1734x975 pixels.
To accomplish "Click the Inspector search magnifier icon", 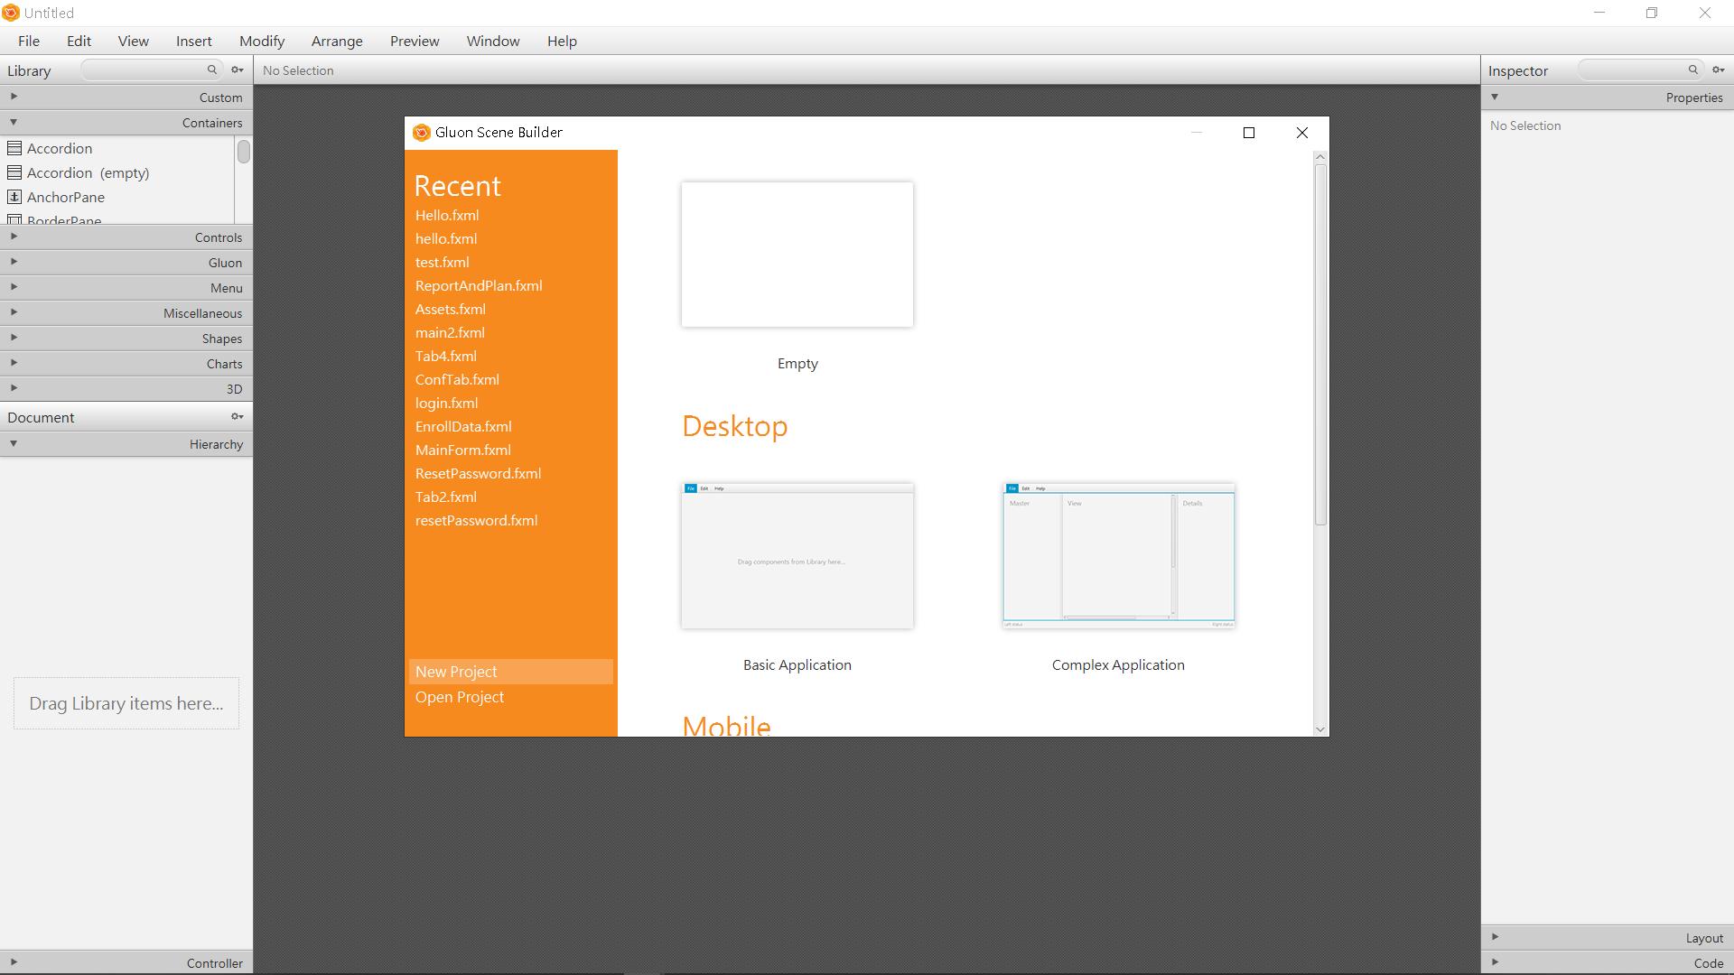I will [1693, 70].
